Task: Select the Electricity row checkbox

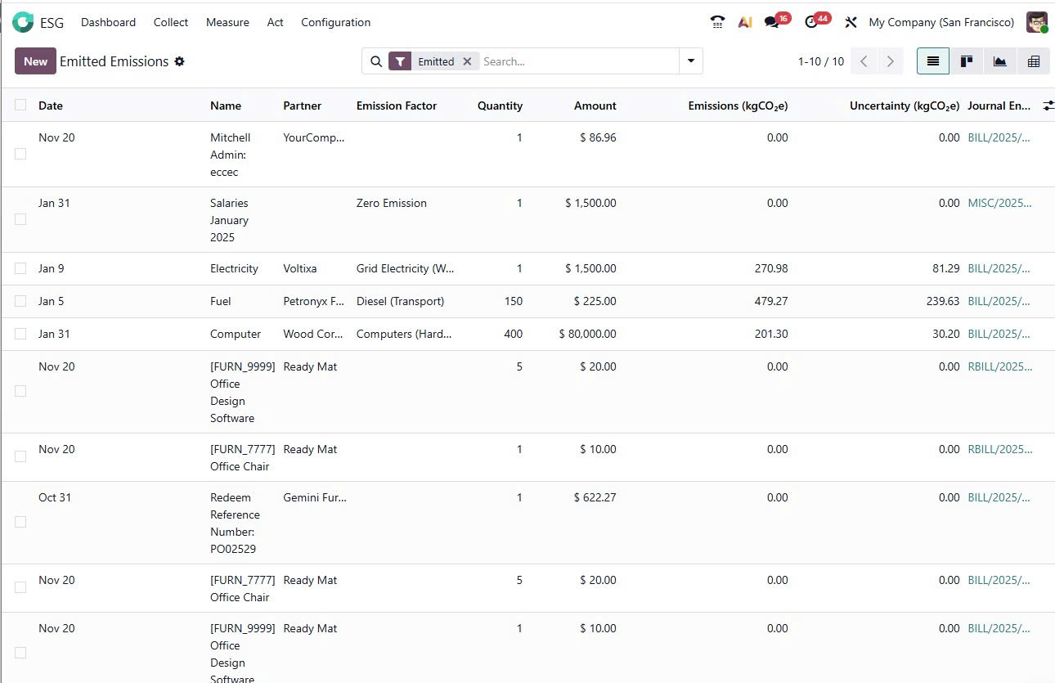Action: pyautogui.click(x=20, y=268)
